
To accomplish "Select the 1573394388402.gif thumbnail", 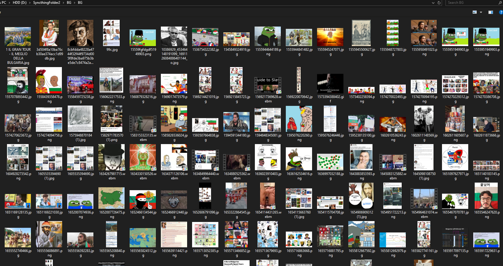I will tap(330, 83).
